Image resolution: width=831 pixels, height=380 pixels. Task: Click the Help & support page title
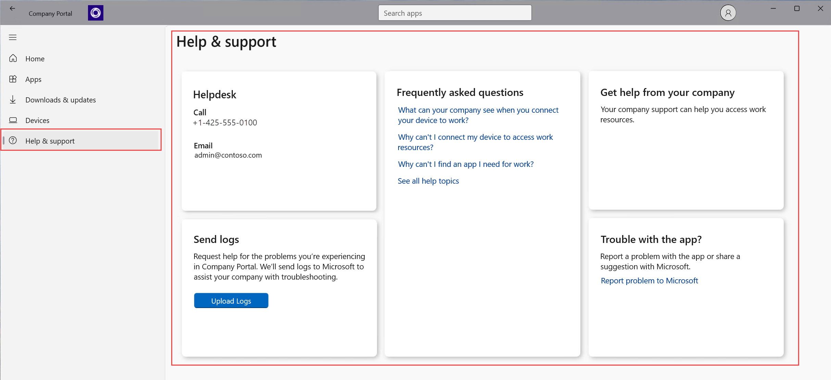[x=226, y=42]
